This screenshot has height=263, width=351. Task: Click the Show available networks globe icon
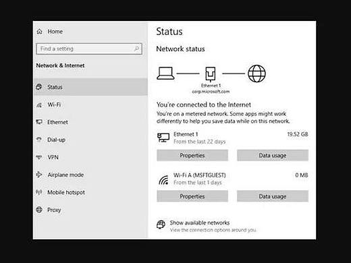click(x=161, y=225)
